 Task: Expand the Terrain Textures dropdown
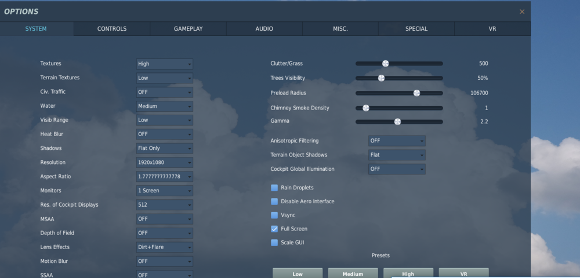pos(164,78)
